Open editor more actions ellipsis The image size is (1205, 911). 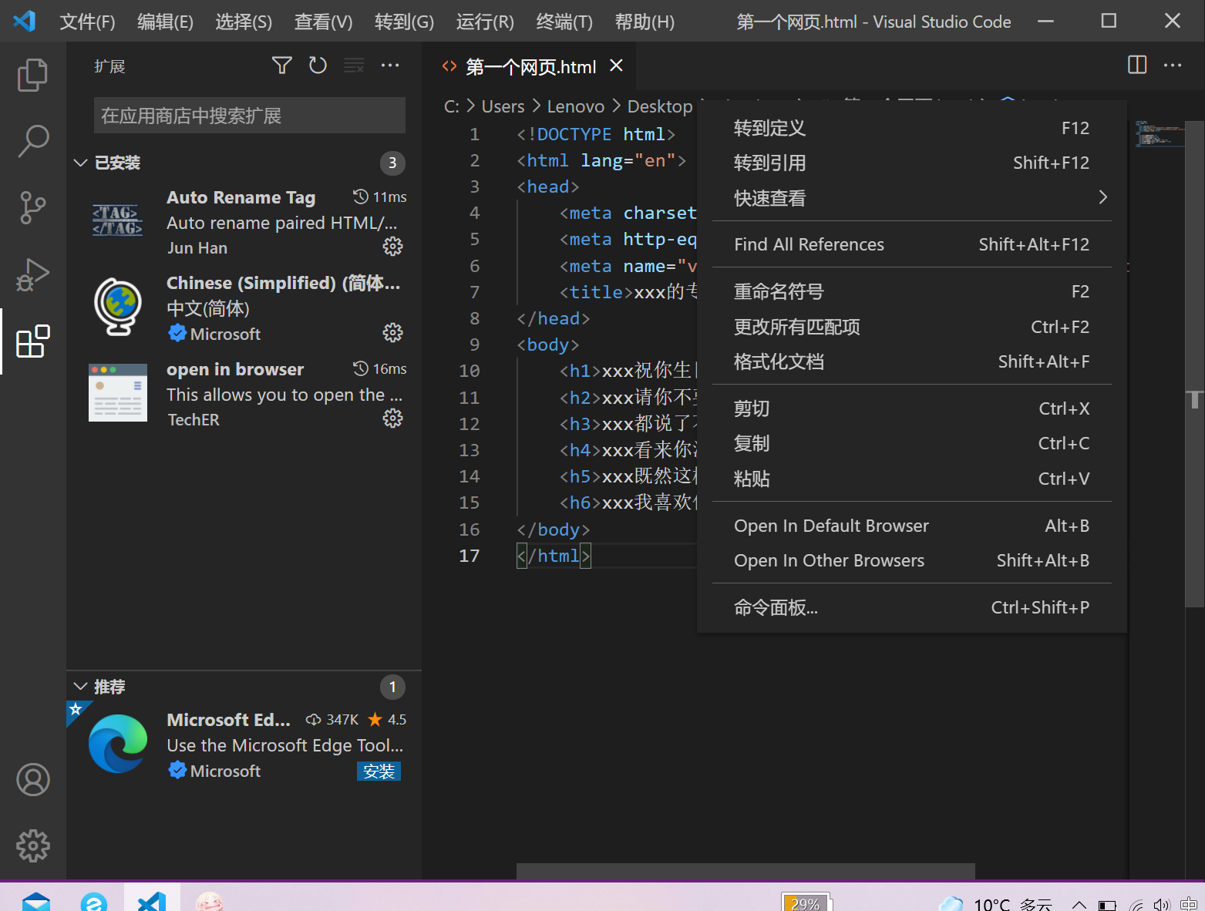pyautogui.click(x=1173, y=66)
